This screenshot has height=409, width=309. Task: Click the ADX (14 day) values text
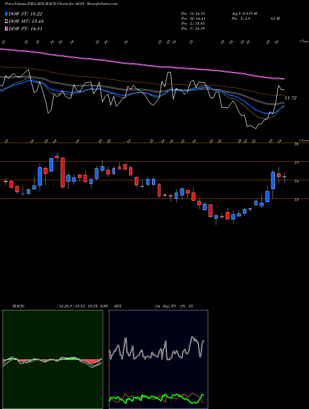point(173,306)
